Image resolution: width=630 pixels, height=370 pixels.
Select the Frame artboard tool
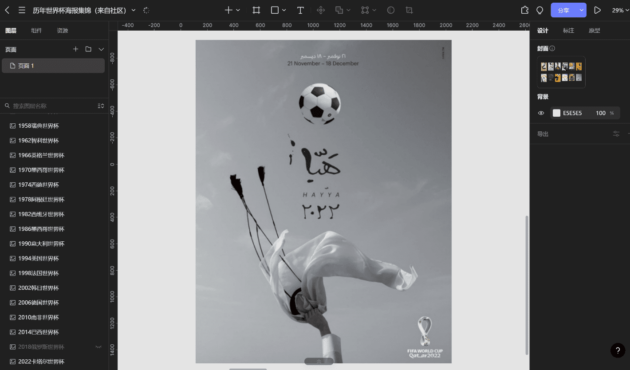(x=256, y=10)
